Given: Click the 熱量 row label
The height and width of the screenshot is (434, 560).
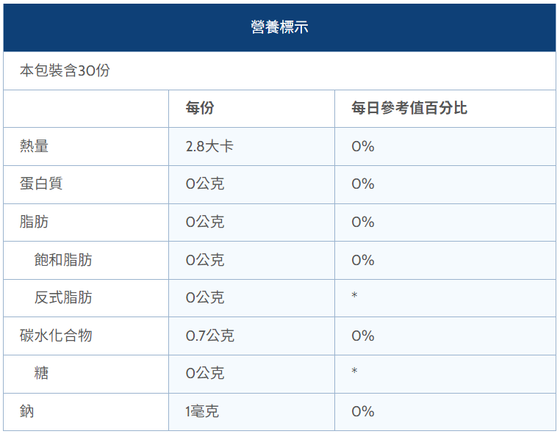Looking at the screenshot, I should point(35,146).
